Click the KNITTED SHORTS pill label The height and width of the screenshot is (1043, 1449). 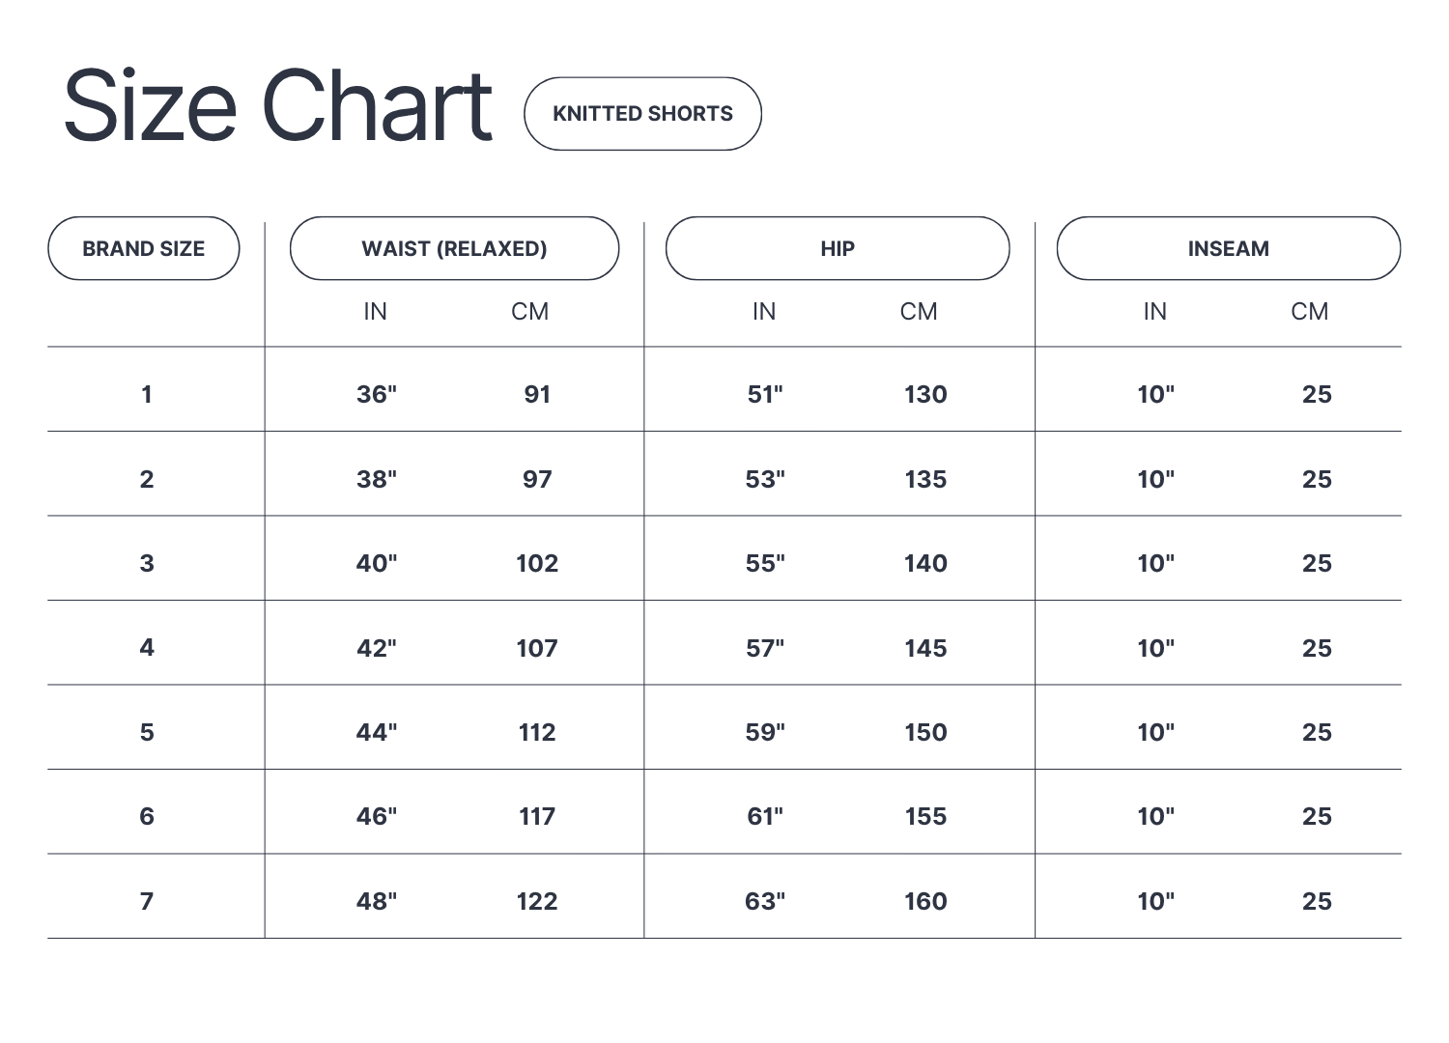642,114
